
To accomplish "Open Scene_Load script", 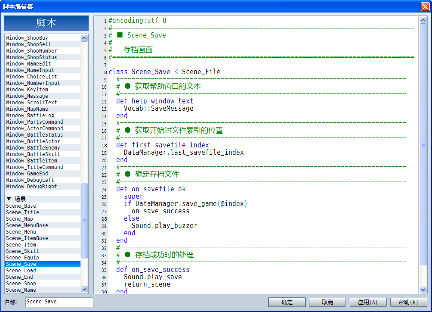I will [x=43, y=271].
